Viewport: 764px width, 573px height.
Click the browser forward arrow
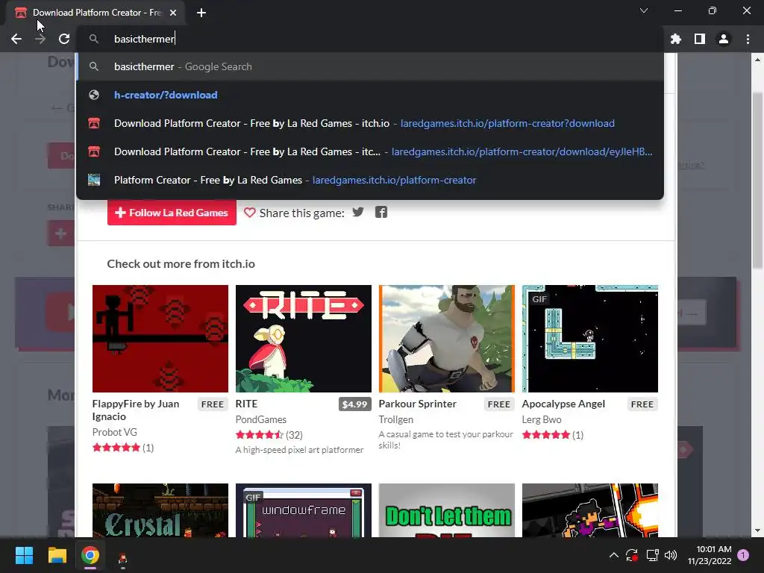click(x=40, y=39)
